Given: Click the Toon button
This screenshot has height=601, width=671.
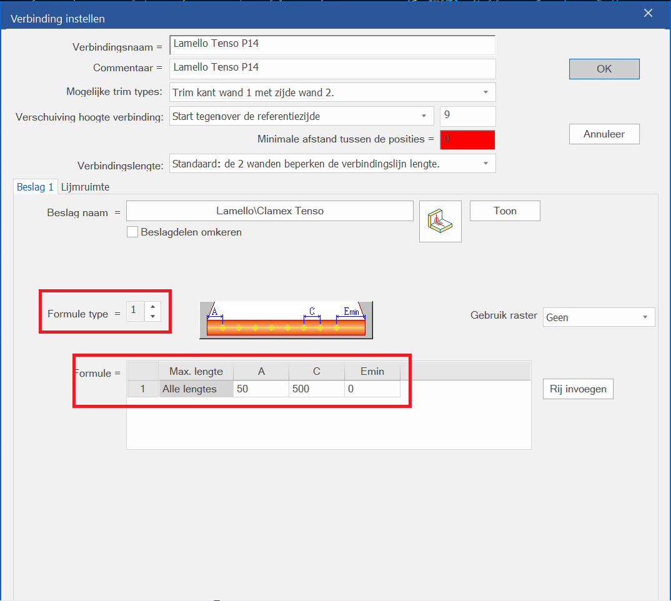Looking at the screenshot, I should tap(505, 211).
